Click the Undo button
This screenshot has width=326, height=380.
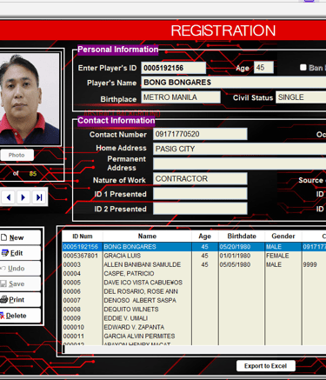[x=20, y=269]
